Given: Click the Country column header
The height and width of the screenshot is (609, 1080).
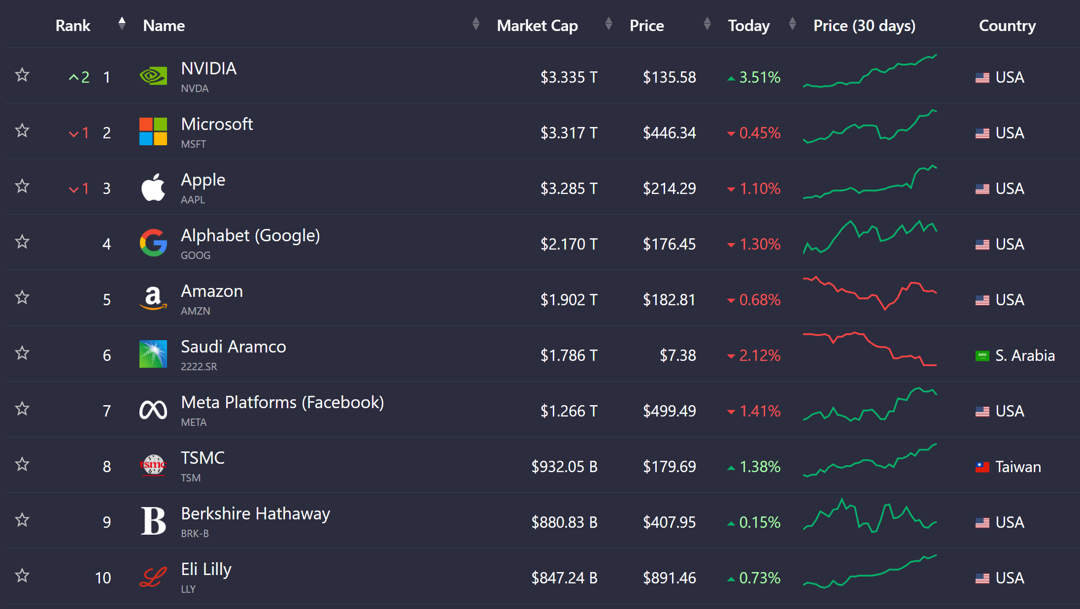Looking at the screenshot, I should click(1007, 26).
